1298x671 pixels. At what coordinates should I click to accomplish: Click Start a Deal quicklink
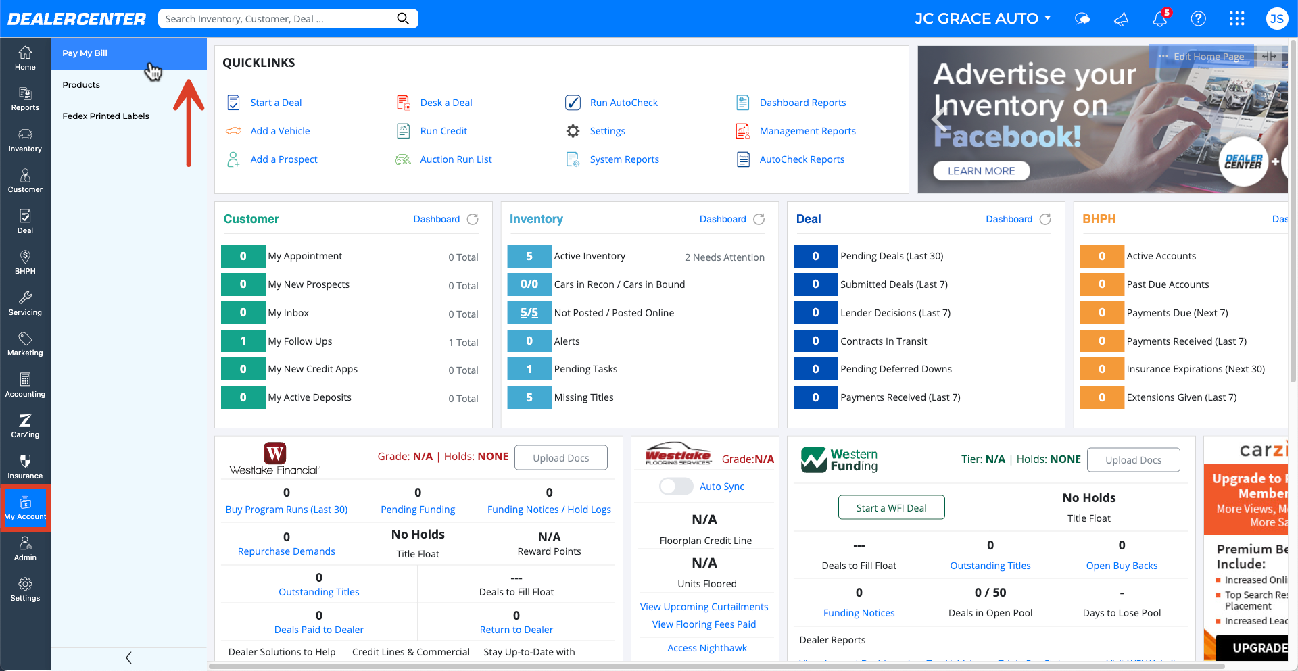[x=276, y=103]
